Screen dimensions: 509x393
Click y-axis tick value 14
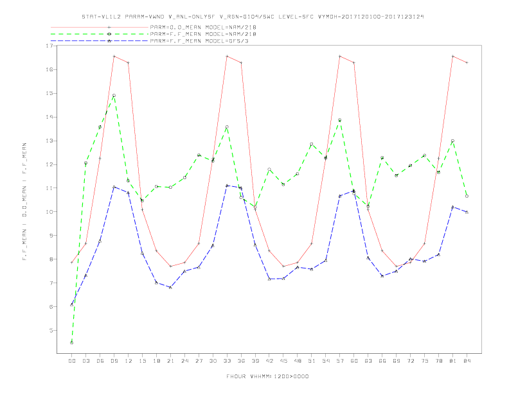49,117
